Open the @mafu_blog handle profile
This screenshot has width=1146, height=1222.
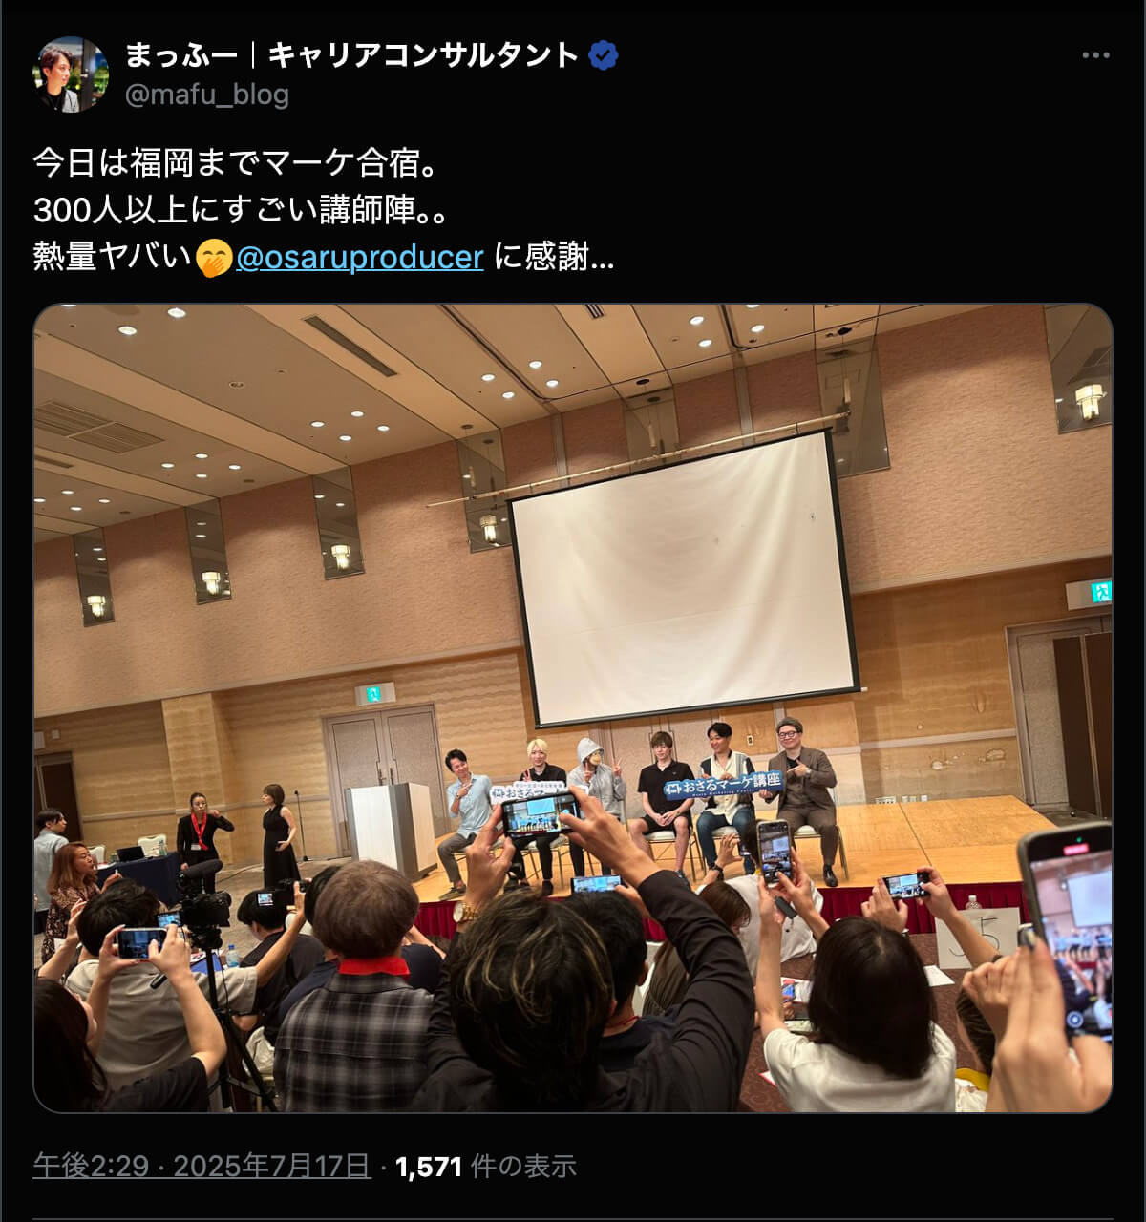206,95
